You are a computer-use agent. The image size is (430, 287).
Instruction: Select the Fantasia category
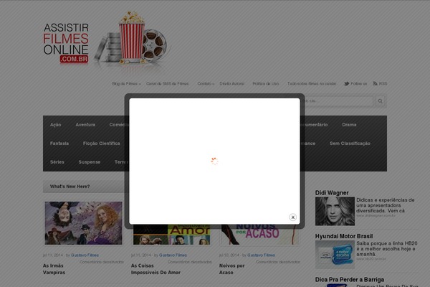click(x=59, y=143)
